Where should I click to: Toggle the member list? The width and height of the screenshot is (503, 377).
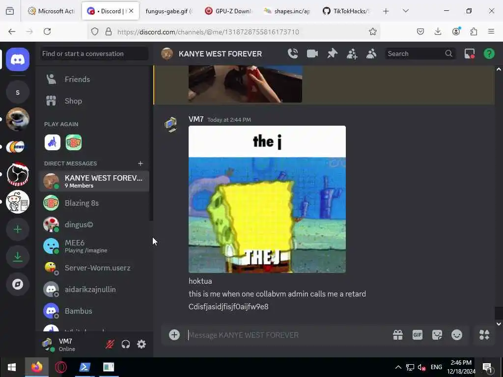(x=371, y=54)
